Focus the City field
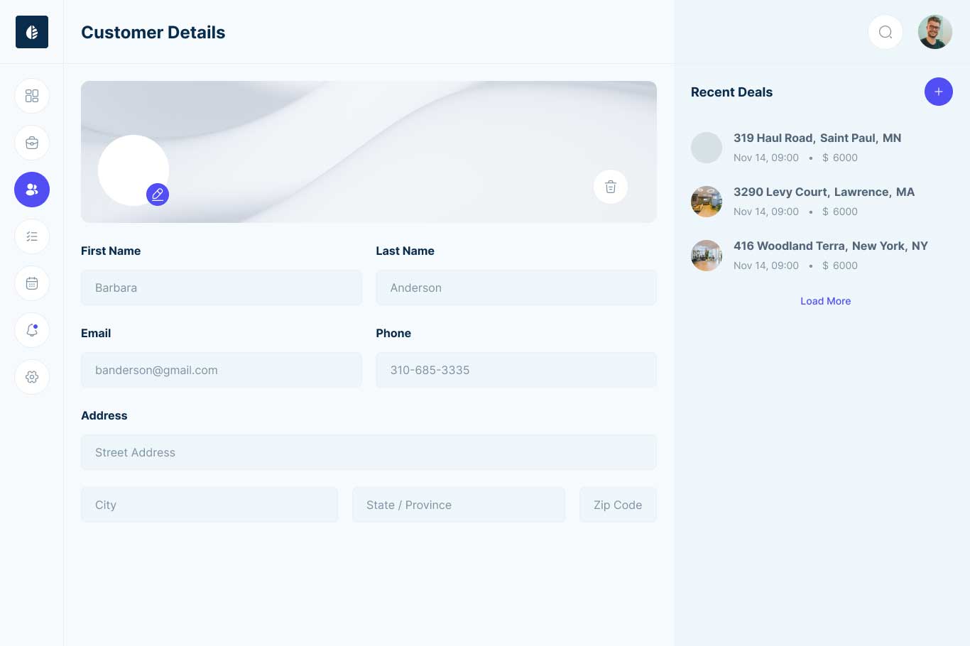The image size is (970, 646). point(209,505)
